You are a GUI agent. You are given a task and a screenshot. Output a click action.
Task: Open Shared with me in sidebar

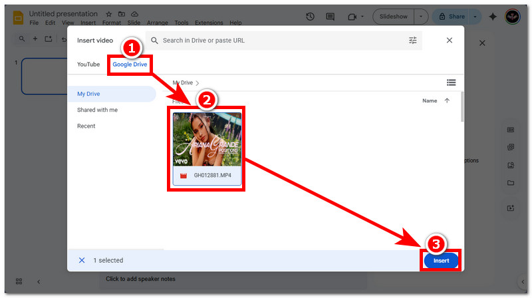click(97, 110)
